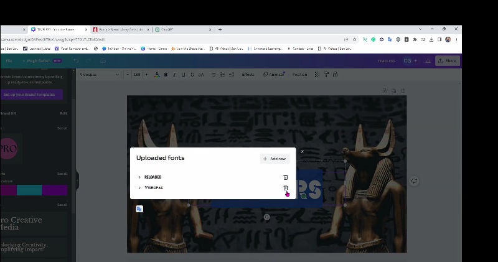The height and width of the screenshot is (262, 498).
Task: Toggle uppercase aA text
Action: click(x=201, y=75)
